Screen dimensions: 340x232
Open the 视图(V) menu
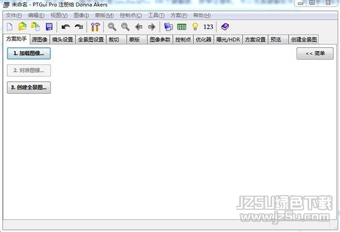(59, 15)
